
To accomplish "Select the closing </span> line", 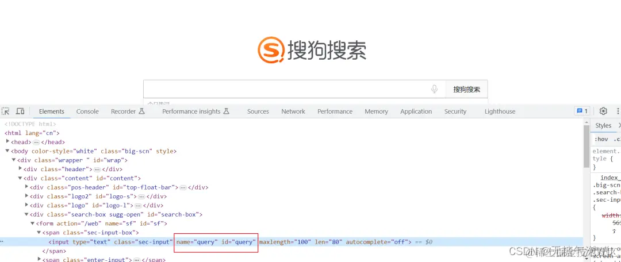I will 54,251.
